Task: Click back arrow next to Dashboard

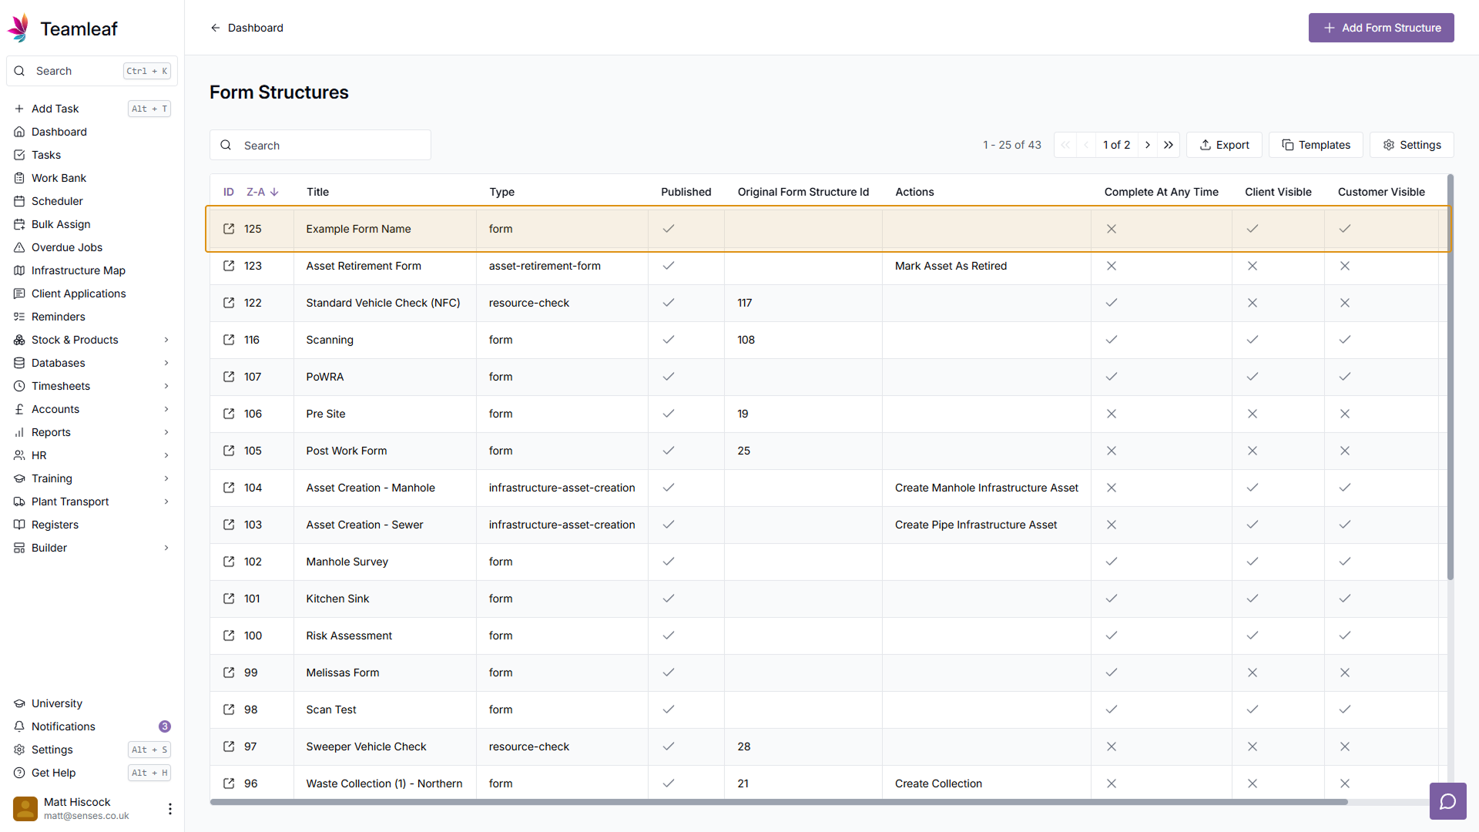Action: [x=216, y=28]
